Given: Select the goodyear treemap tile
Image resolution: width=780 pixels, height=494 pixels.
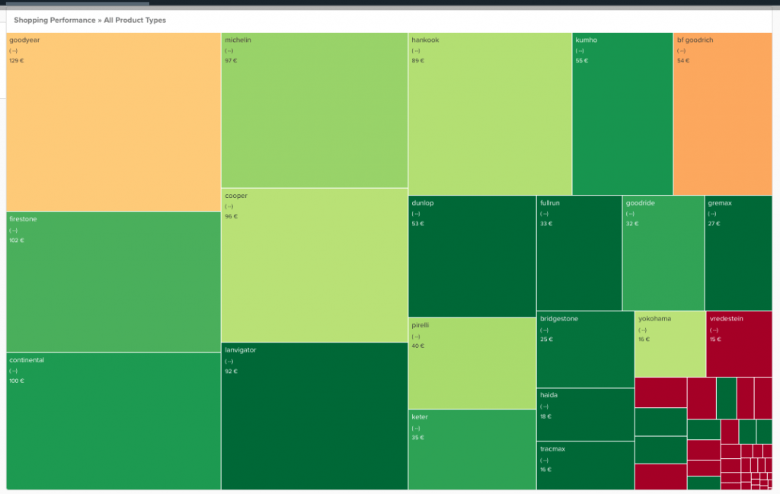Looking at the screenshot, I should coord(113,122).
